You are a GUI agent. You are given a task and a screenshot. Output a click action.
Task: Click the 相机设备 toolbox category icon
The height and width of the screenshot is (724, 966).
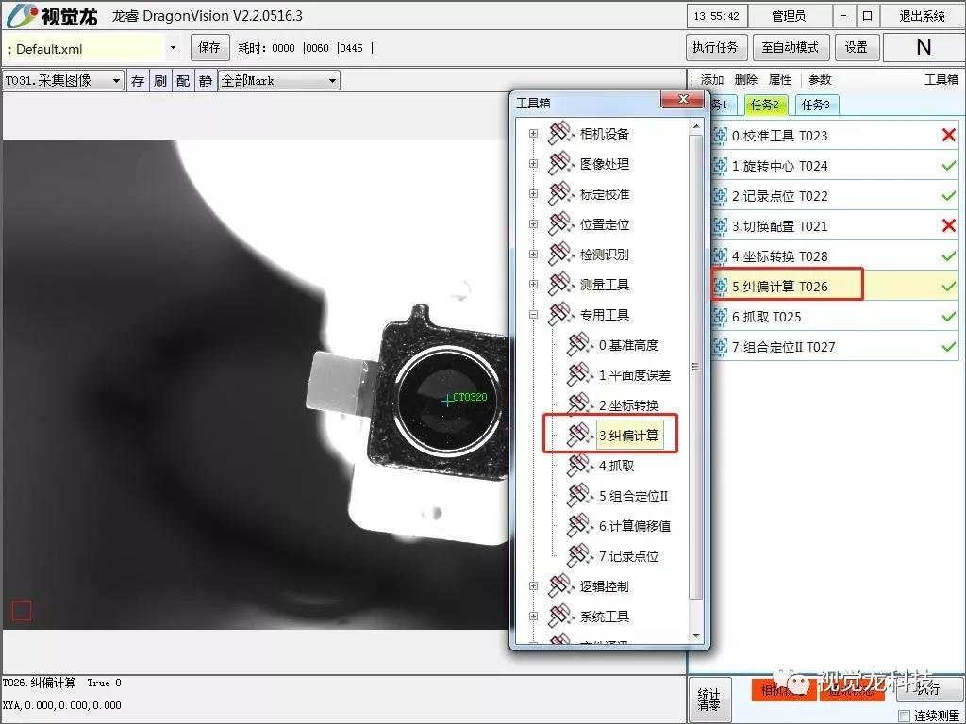click(x=561, y=134)
